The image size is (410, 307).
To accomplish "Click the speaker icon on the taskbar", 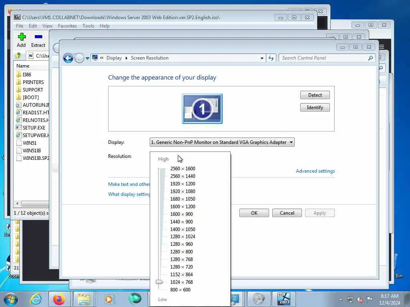I will coord(259,299).
